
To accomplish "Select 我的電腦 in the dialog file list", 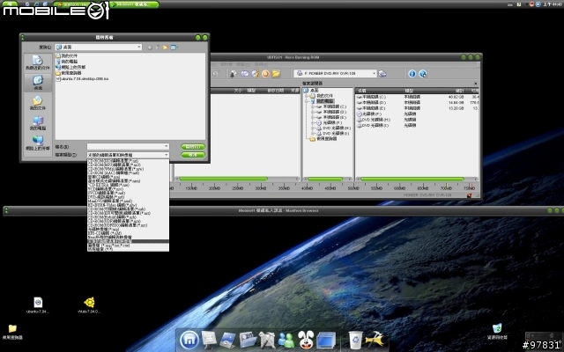I will [x=67, y=62].
